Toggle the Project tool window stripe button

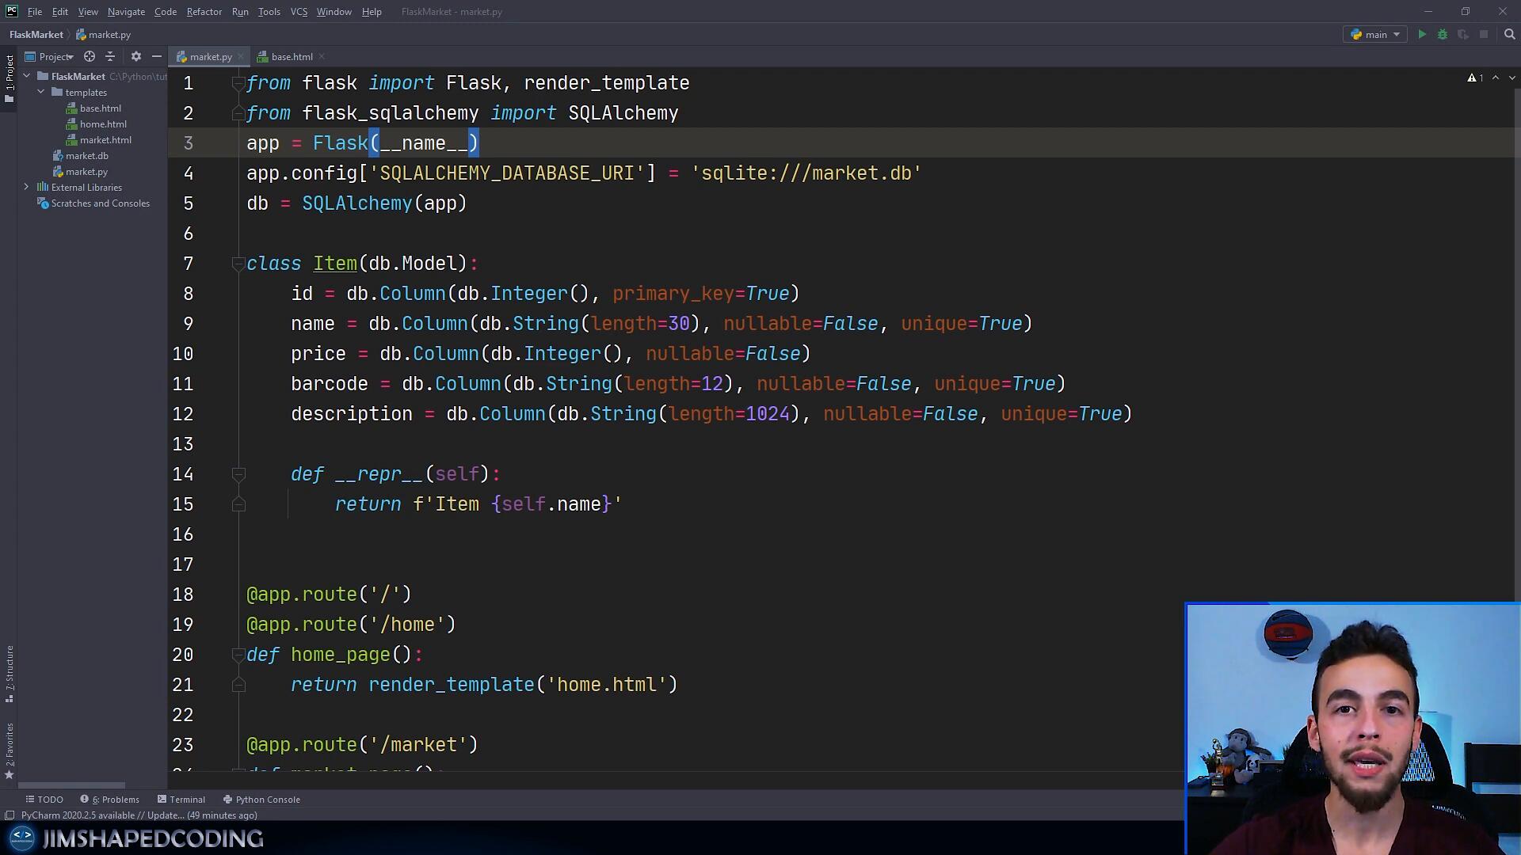tap(10, 78)
